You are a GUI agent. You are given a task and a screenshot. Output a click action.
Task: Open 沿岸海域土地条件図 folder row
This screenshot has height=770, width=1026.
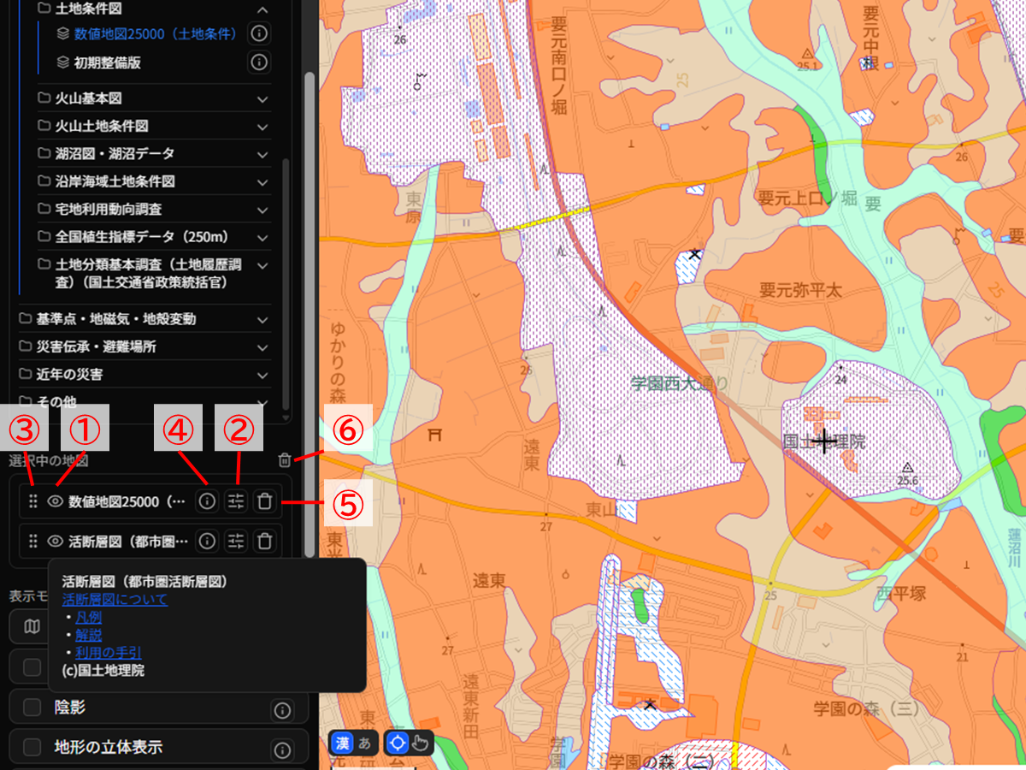click(x=155, y=181)
